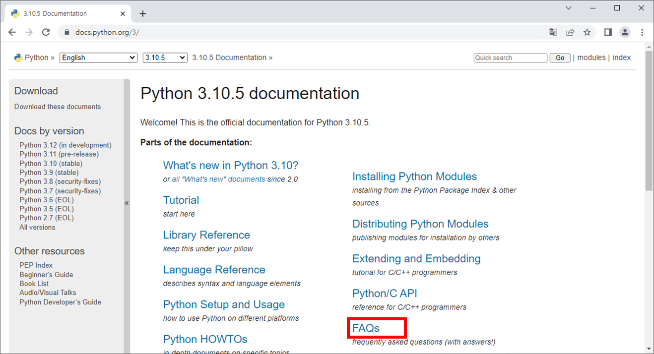Open a new tab with plus icon
This screenshot has width=654, height=354.
[x=143, y=13]
